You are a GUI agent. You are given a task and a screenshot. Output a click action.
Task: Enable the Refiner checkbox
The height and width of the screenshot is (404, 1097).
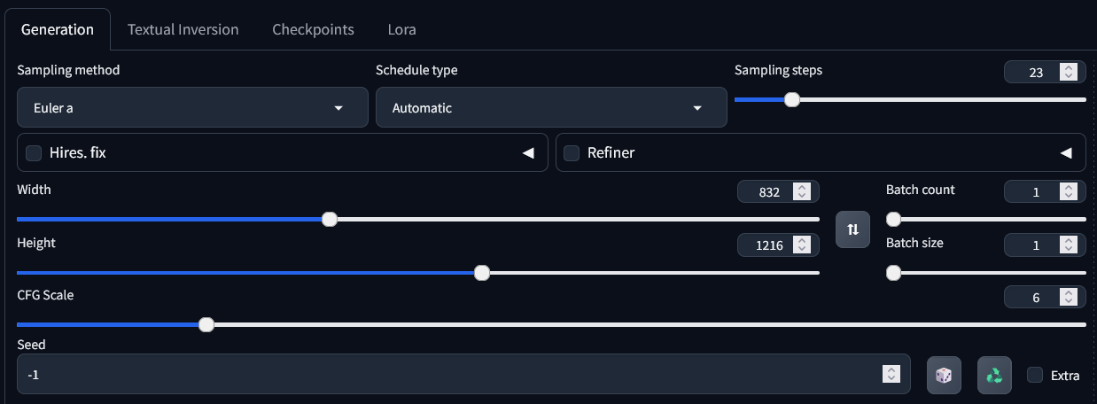[x=572, y=153]
